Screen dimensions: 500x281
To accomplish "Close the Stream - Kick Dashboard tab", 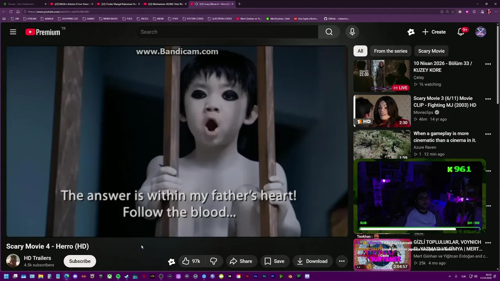I will click(46, 4).
